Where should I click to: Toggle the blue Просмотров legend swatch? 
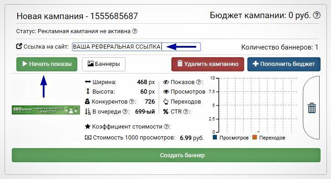pos(215,138)
